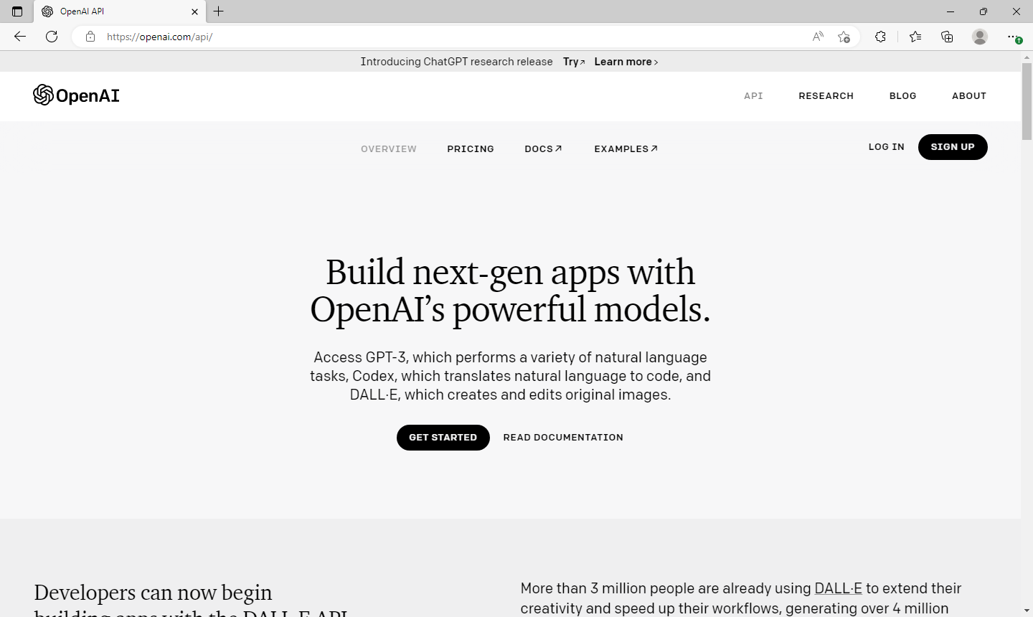
Task: View site information via the lock icon
Action: (90, 37)
